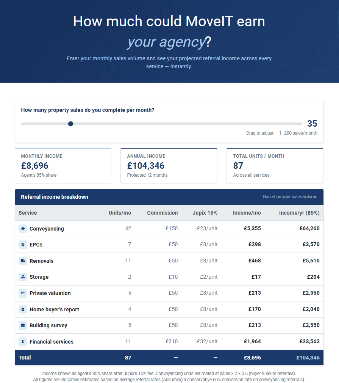Click EPCs monthly income £298
This screenshot has width=339, height=383.
[255, 244]
